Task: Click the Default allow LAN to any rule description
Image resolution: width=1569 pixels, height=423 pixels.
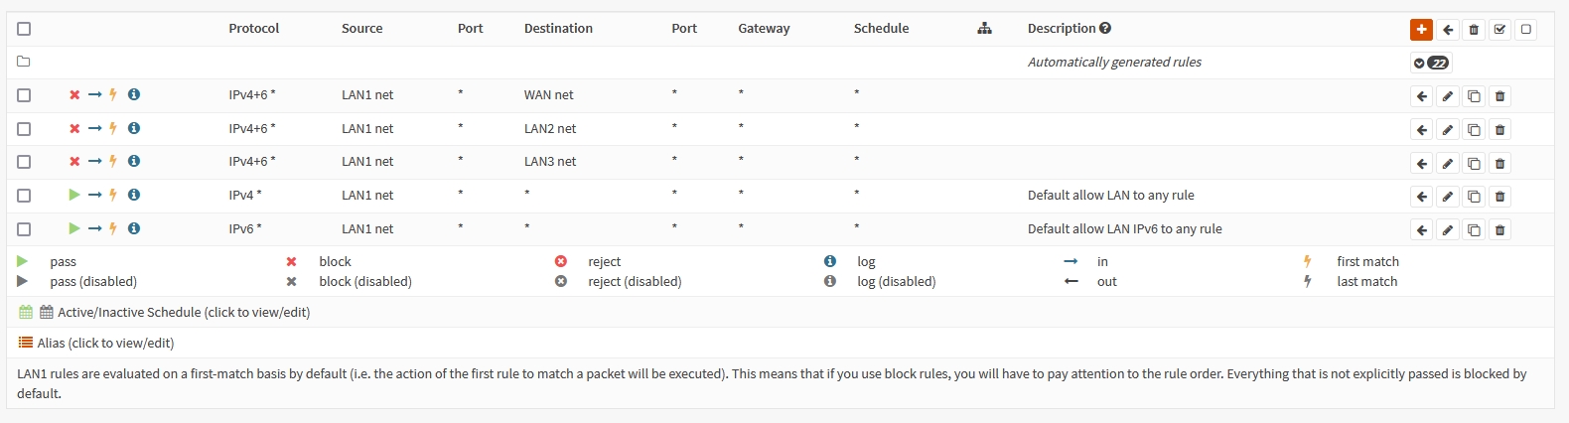Action: [1110, 196]
